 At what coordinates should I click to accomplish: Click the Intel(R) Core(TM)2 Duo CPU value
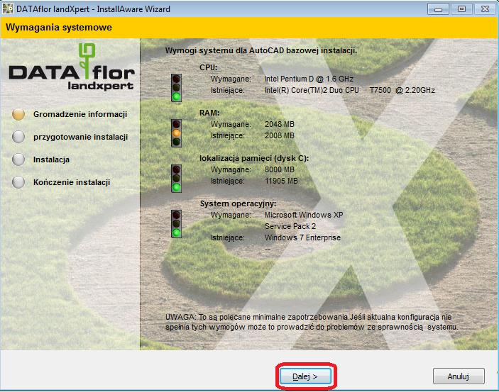350,90
